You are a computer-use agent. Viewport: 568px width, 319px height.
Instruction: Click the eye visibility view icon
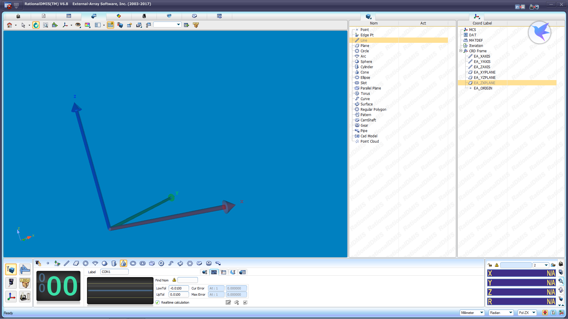(78, 25)
